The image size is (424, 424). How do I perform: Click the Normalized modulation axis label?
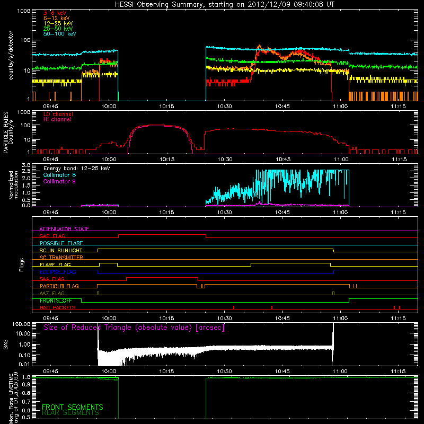click(13, 185)
